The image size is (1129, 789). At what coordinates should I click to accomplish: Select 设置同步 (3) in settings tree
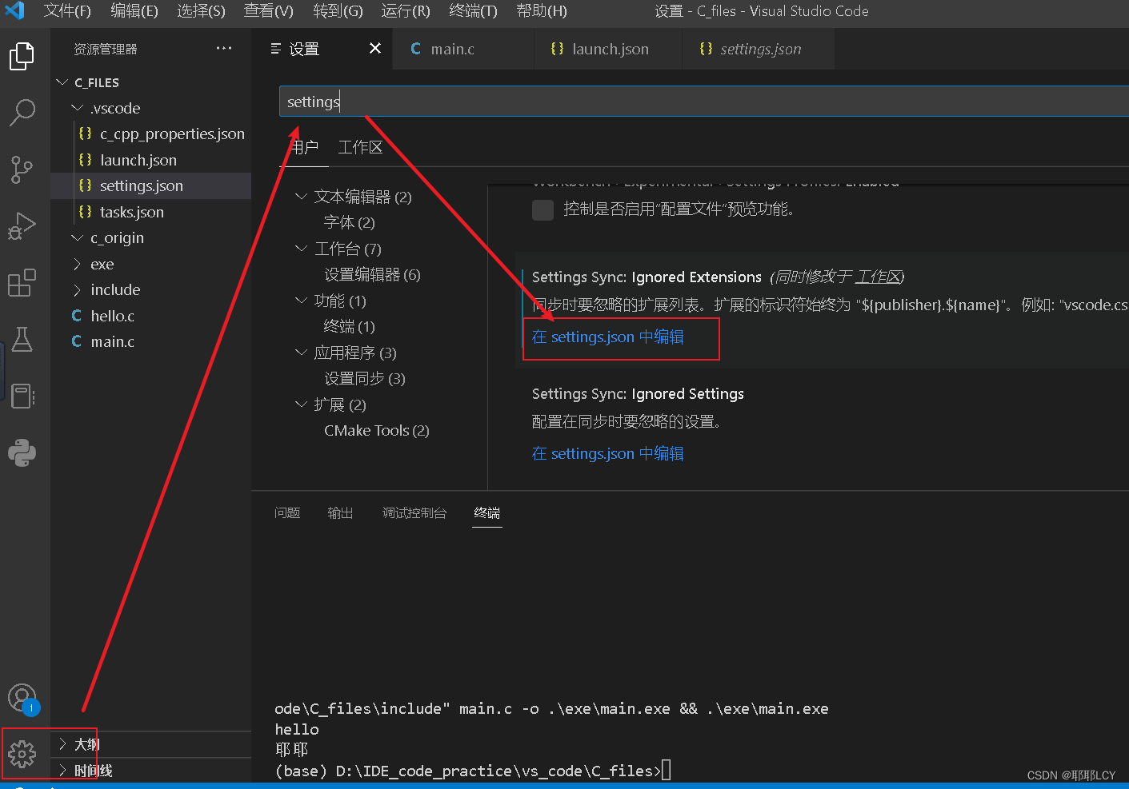(364, 378)
